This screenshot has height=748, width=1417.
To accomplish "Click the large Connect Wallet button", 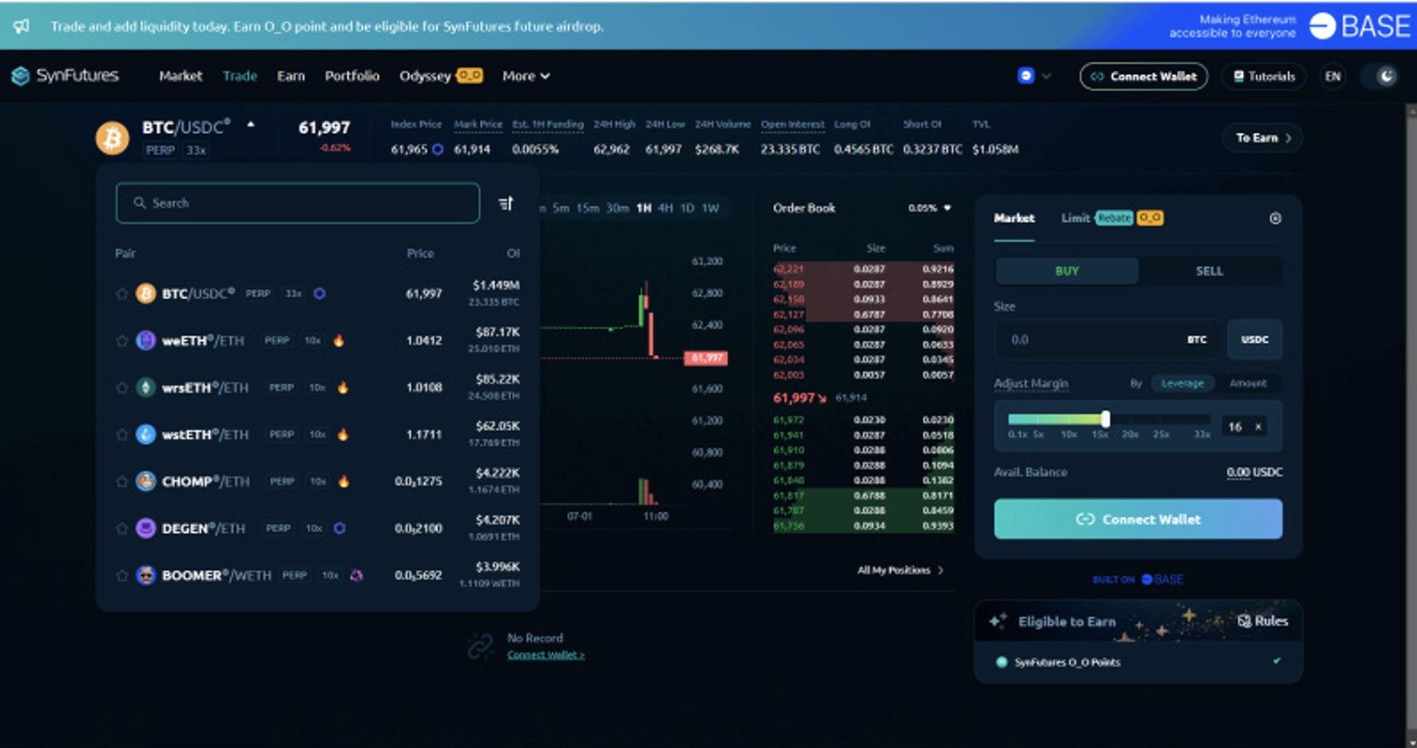I will point(1137,519).
